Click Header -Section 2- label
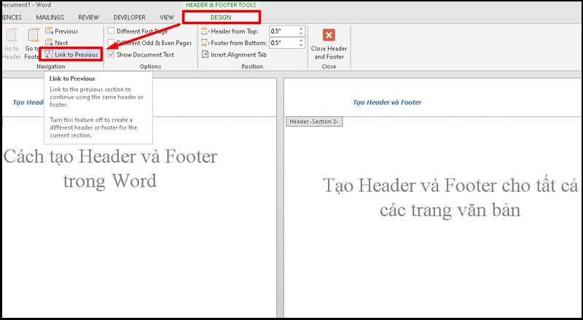 (314, 121)
